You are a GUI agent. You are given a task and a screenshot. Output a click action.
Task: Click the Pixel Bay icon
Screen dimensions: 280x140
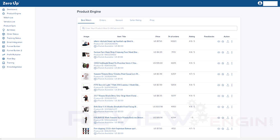tap(4, 59)
